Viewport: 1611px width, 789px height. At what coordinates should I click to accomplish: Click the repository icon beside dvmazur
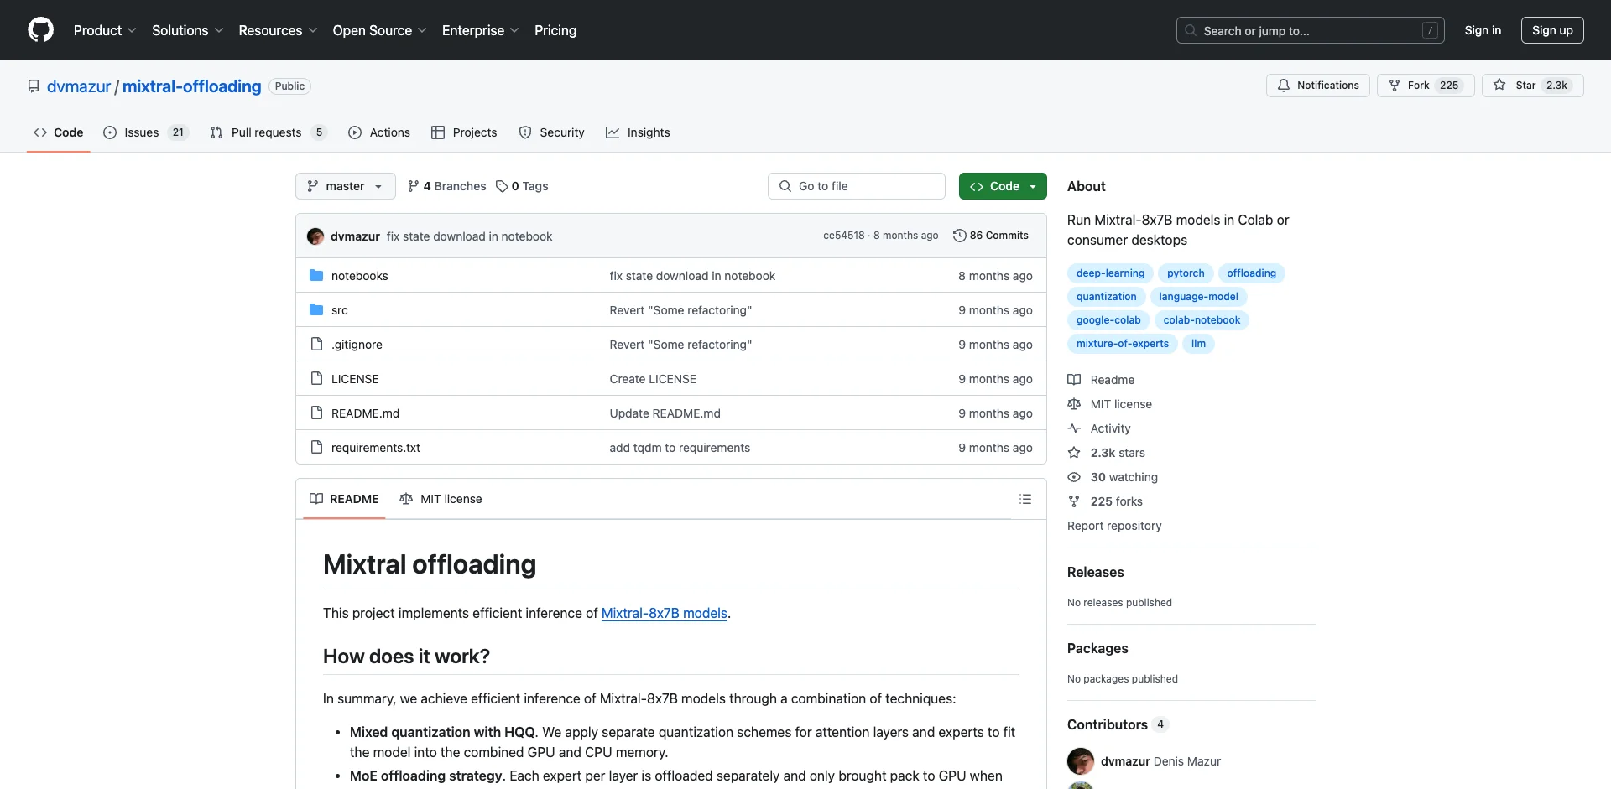tap(34, 86)
